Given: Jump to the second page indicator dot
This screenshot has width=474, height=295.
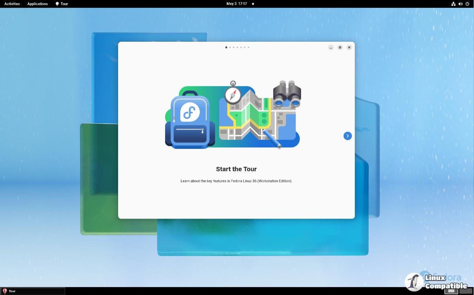Looking at the screenshot, I should tap(230, 47).
